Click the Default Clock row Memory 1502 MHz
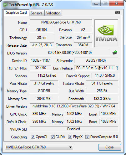The width and height of the screenshot is (126, 155). (x=74, y=121)
